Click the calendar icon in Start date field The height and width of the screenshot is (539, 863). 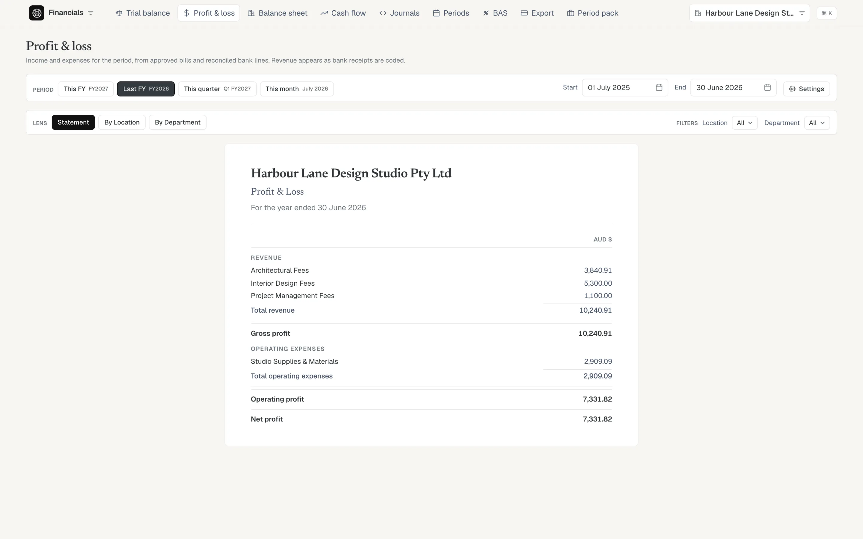click(x=659, y=87)
